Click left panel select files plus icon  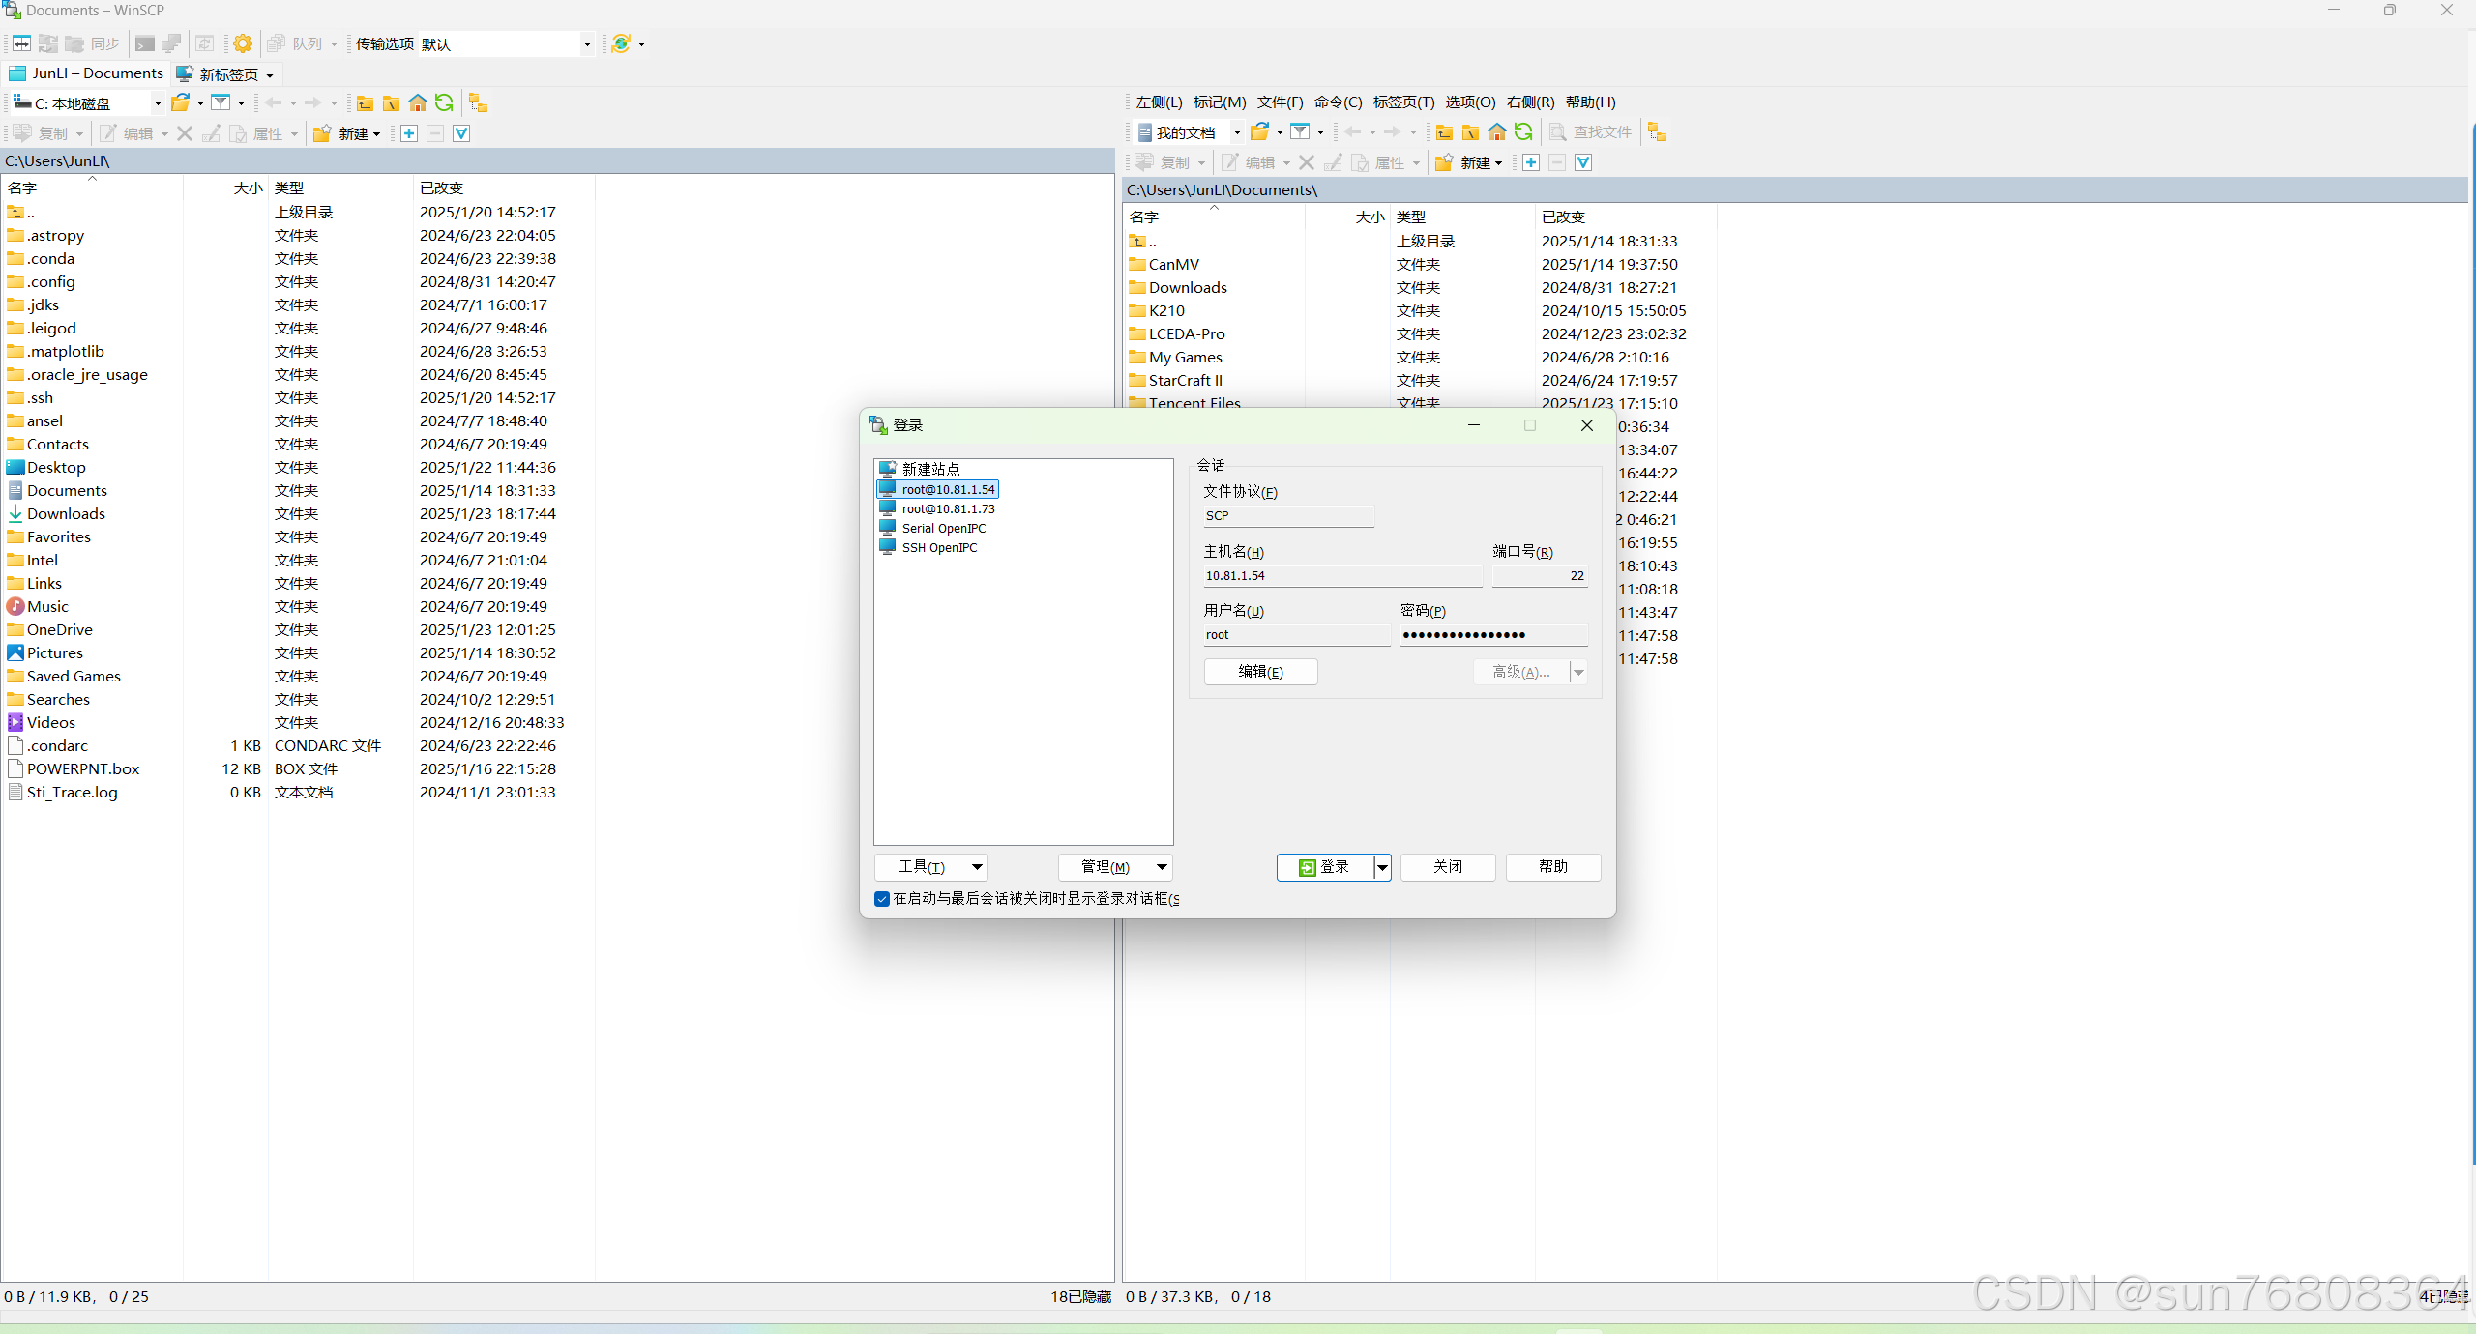[409, 133]
